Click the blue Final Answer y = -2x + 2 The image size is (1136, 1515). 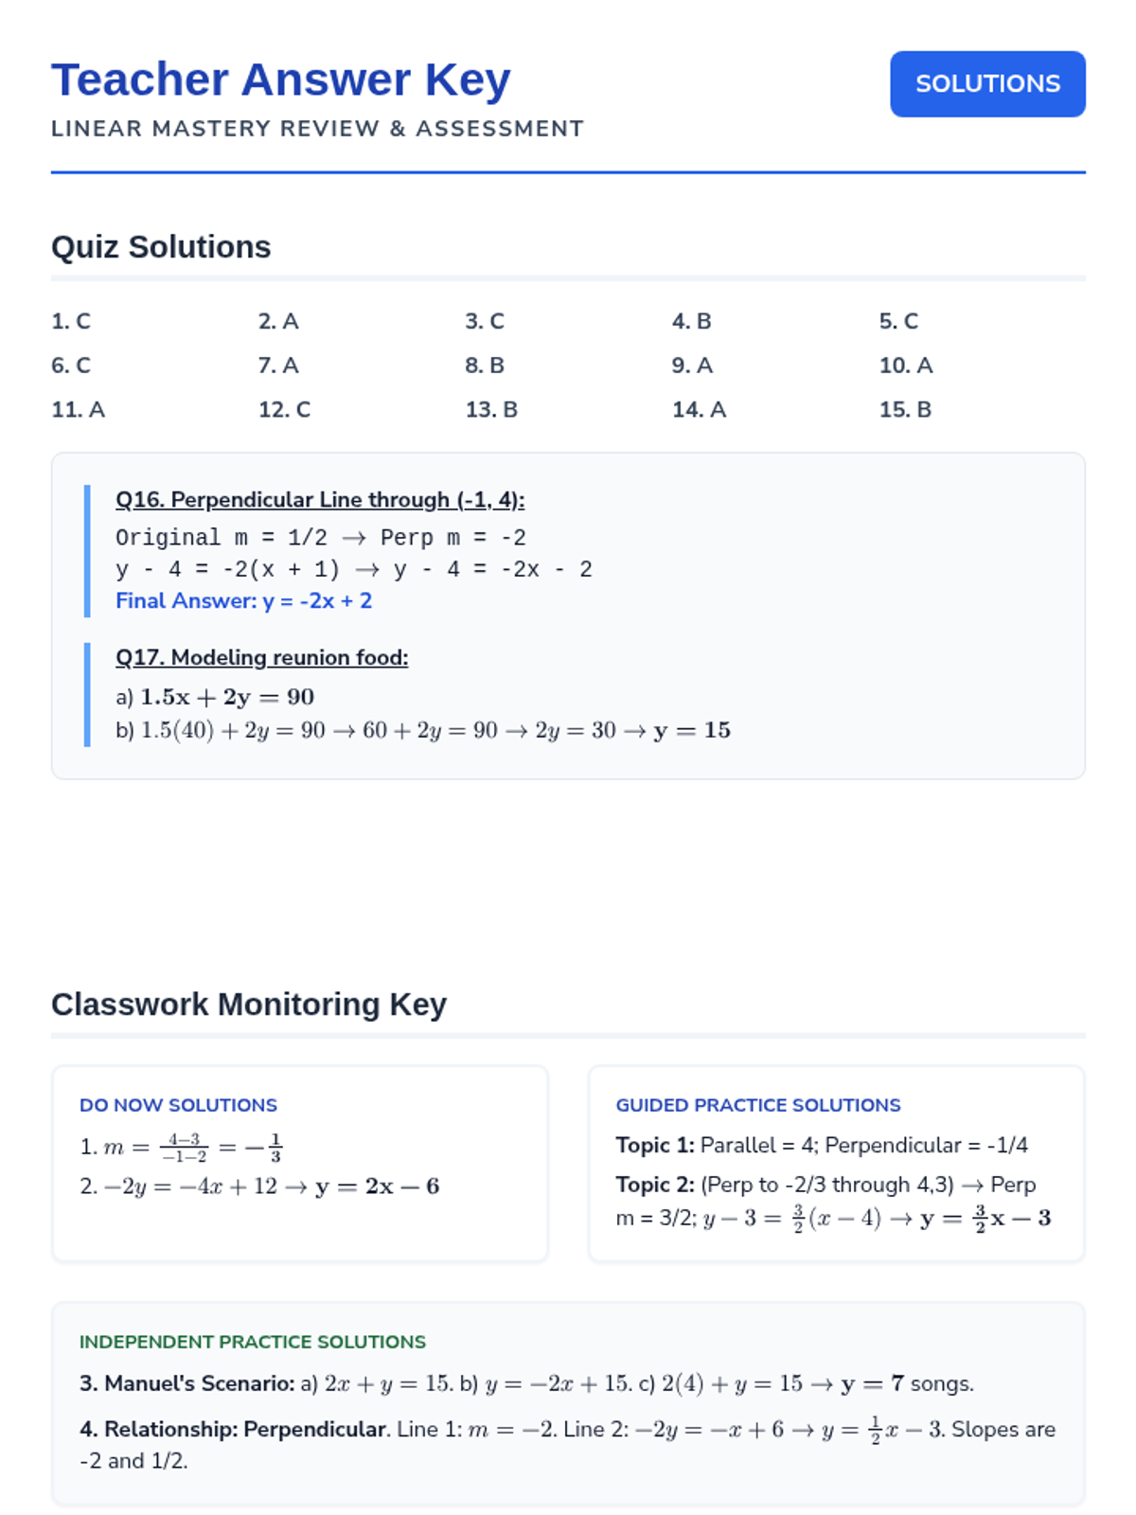coord(243,601)
